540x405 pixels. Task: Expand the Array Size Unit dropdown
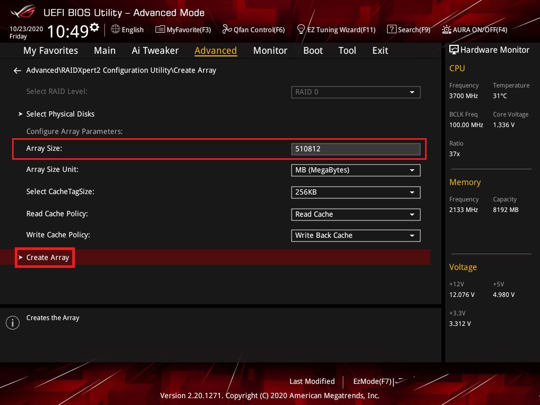[355, 170]
